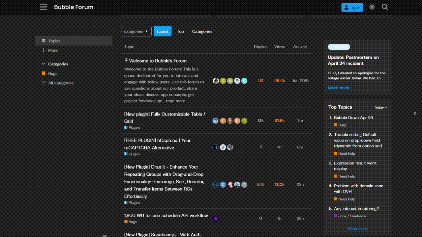Collapse the sidebar Categories section
This screenshot has height=237, width=422.
[55, 64]
